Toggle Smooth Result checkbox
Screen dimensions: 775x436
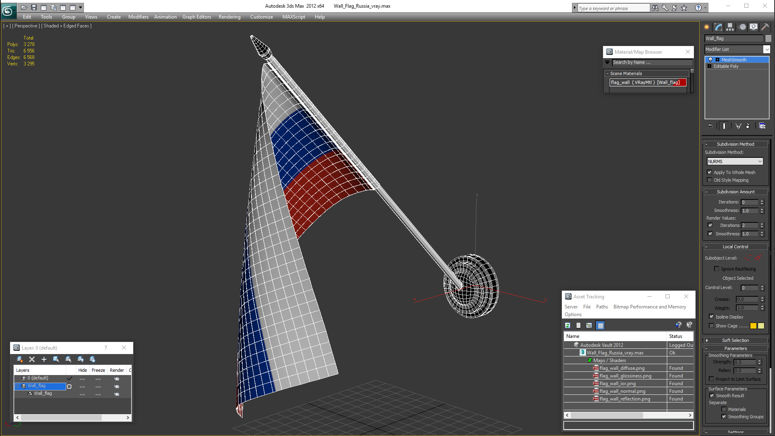pos(712,396)
